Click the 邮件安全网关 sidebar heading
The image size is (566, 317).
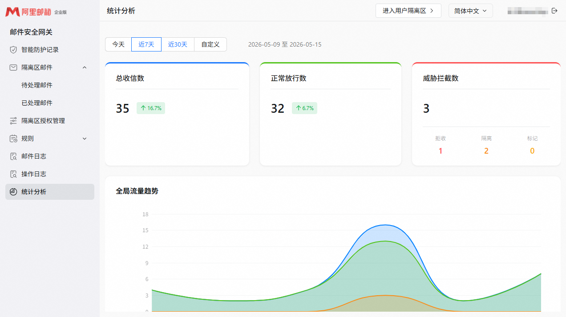[31, 32]
